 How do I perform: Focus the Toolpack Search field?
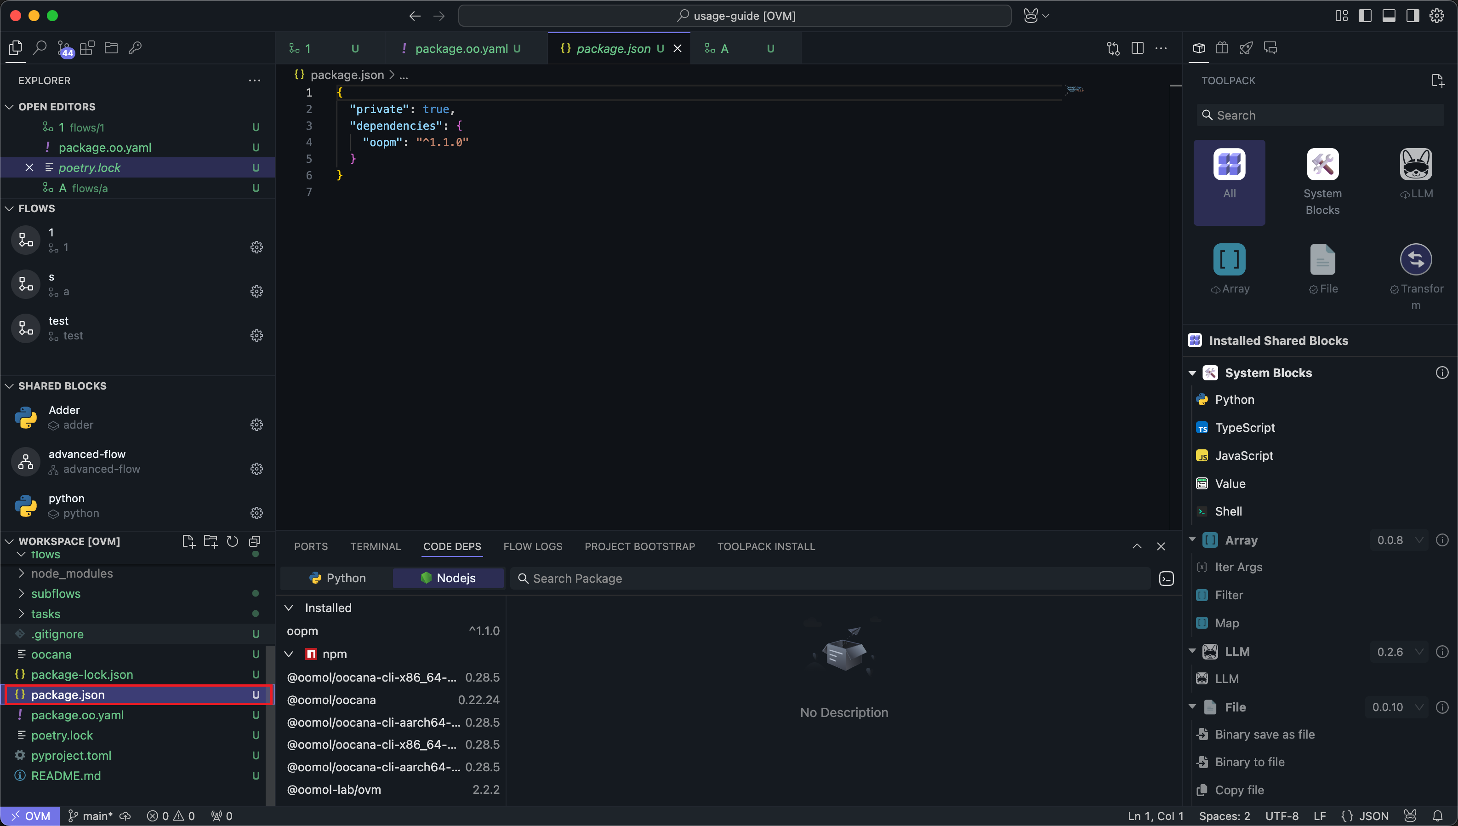click(1321, 115)
